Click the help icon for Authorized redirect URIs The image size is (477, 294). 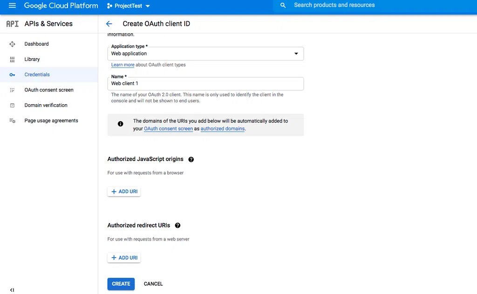[177, 225]
